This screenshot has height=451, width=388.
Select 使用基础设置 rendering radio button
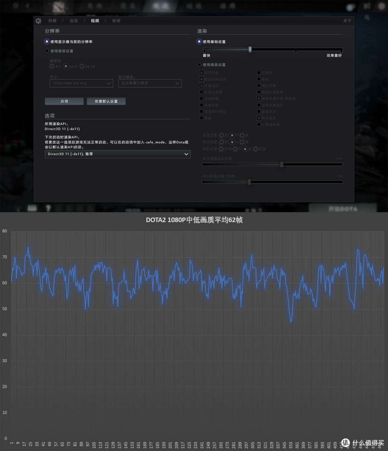(x=199, y=42)
